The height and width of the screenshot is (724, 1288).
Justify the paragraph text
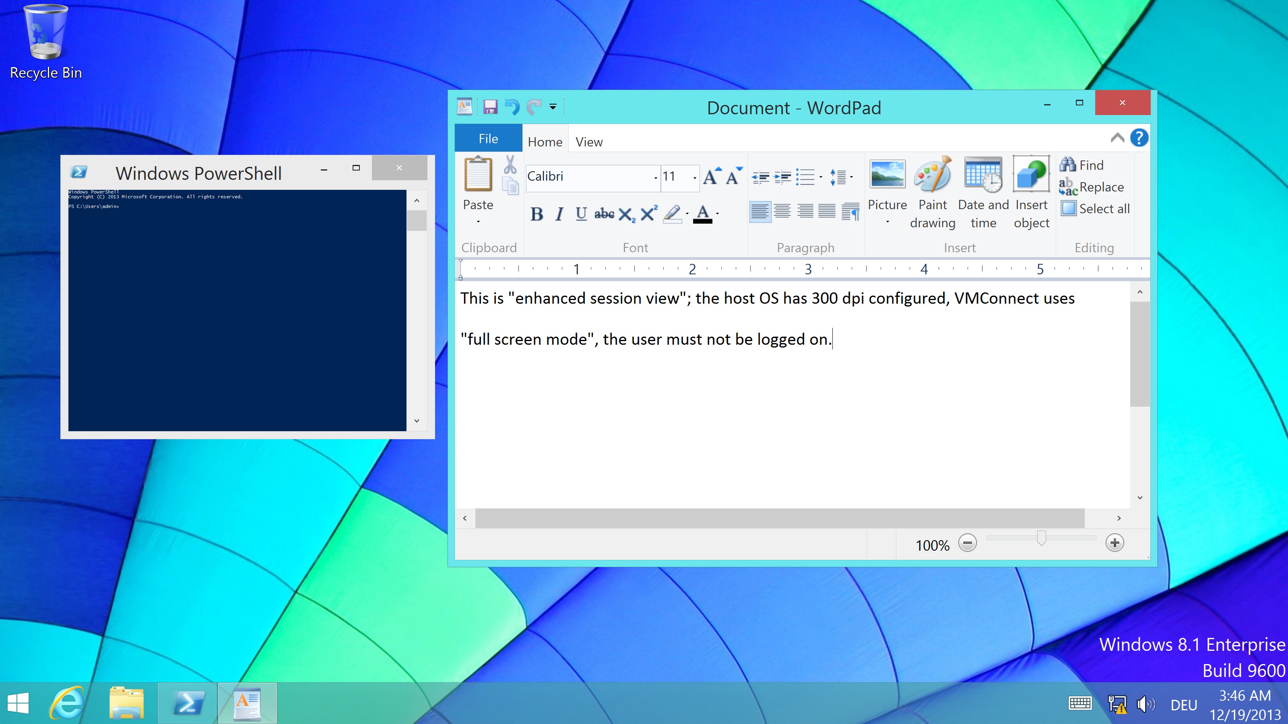coord(827,211)
